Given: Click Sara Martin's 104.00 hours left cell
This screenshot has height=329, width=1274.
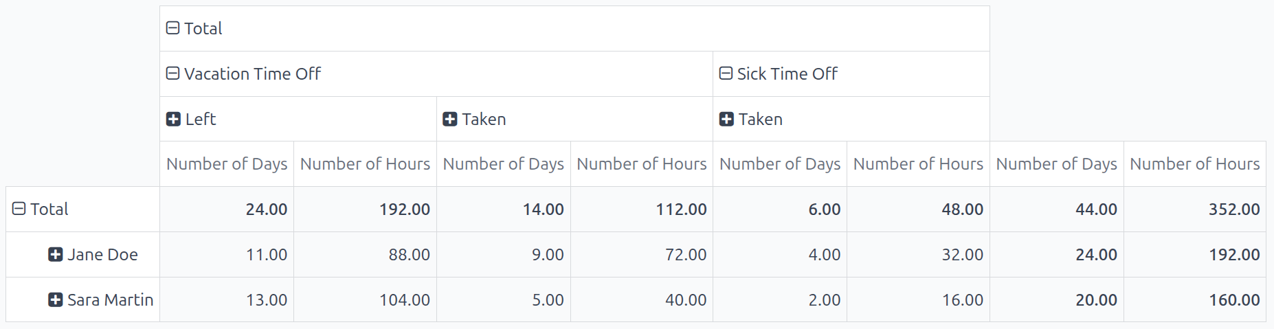Looking at the screenshot, I should coord(404,300).
